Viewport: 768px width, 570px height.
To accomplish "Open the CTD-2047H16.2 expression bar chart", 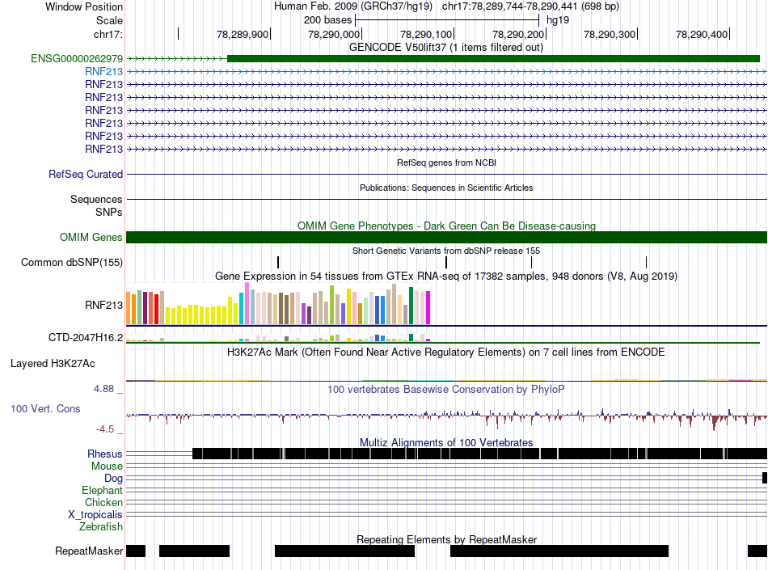I will (278, 337).
